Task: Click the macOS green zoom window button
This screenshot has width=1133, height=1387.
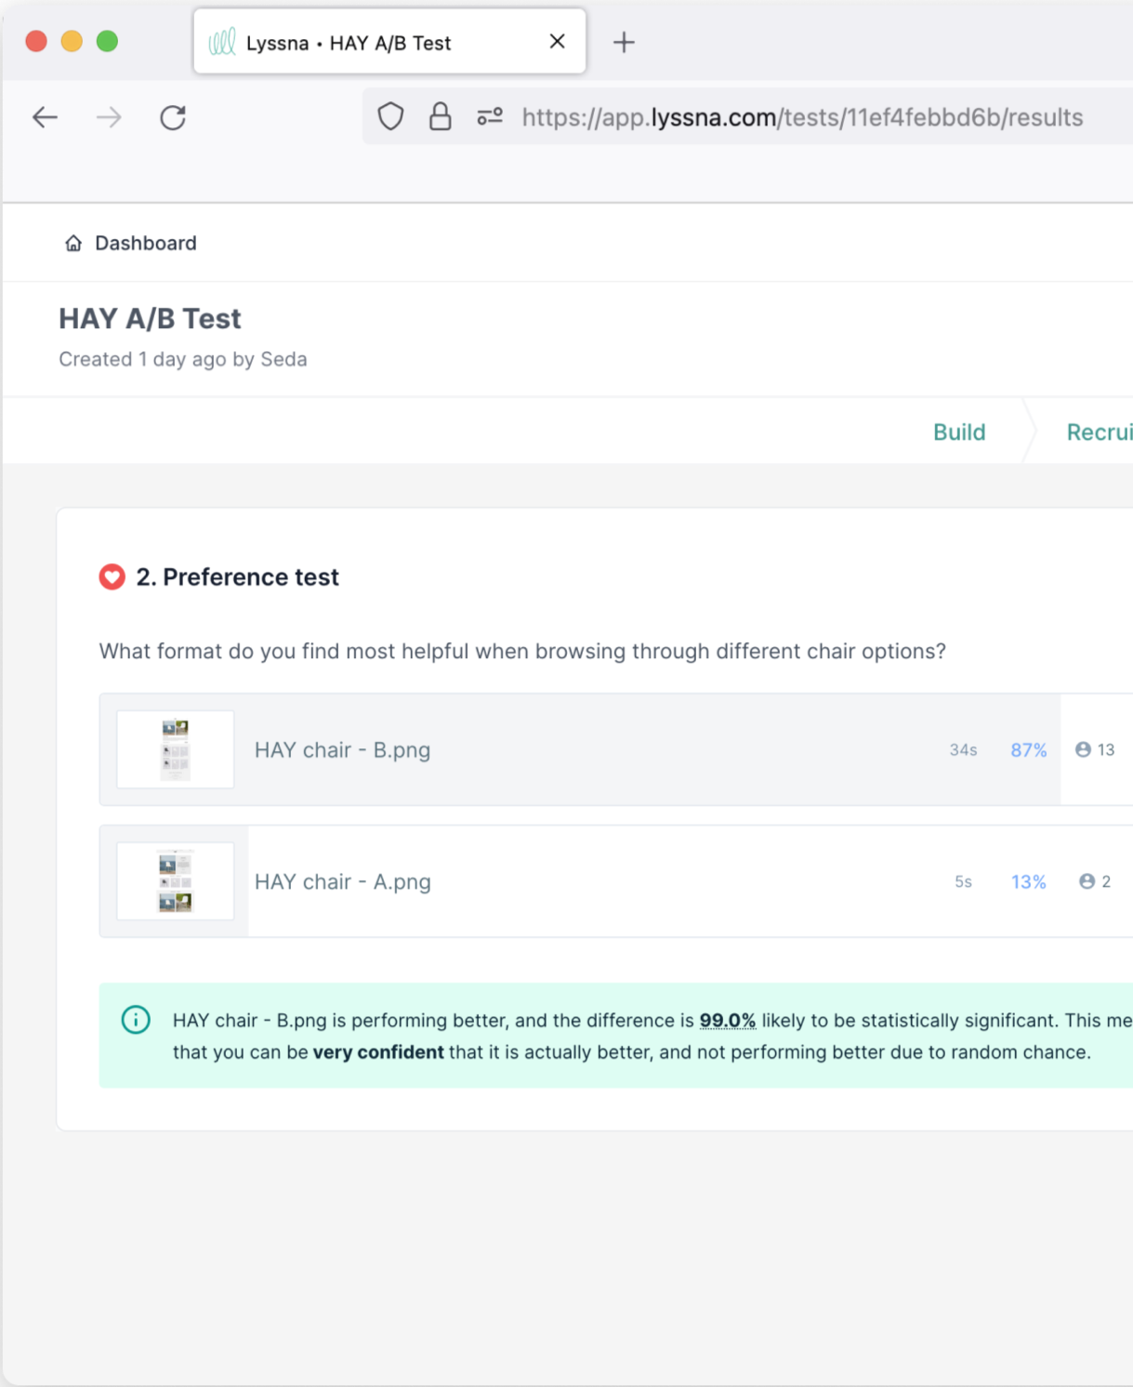Action: (107, 41)
